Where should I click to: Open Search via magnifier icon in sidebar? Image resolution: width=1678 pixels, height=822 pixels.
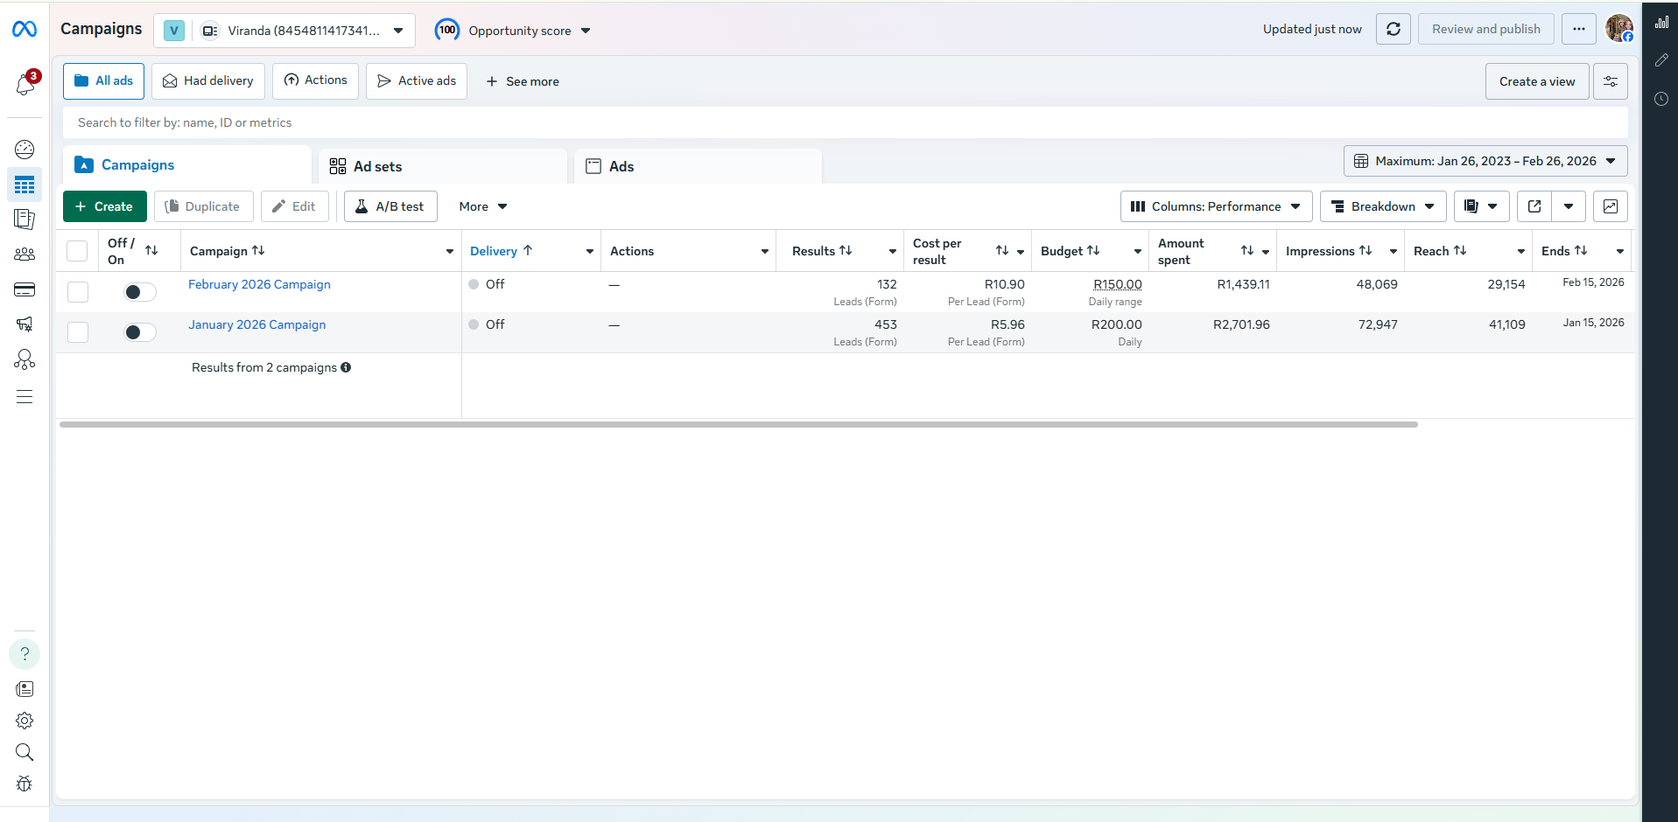25,752
